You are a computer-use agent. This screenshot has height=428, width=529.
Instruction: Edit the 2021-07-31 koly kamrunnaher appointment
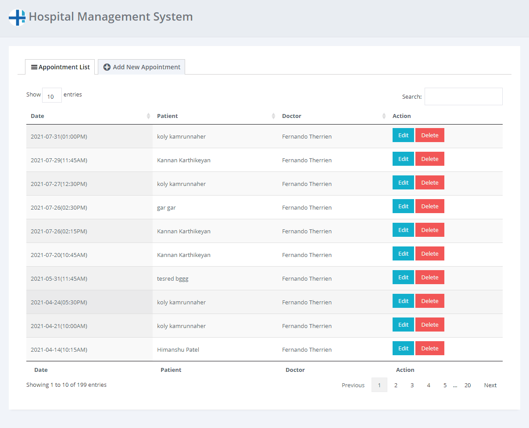[x=403, y=136]
